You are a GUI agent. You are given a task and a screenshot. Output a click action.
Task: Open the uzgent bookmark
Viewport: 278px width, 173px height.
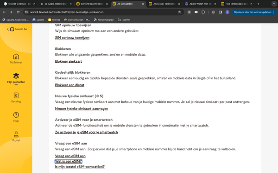coord(38,20)
